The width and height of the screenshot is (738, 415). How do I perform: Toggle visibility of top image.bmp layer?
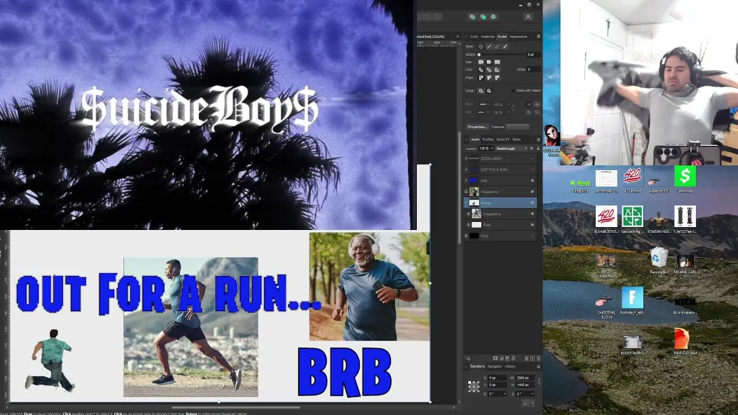pyautogui.click(x=532, y=191)
